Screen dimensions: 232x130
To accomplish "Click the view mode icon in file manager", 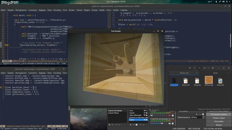I will tap(204, 68).
